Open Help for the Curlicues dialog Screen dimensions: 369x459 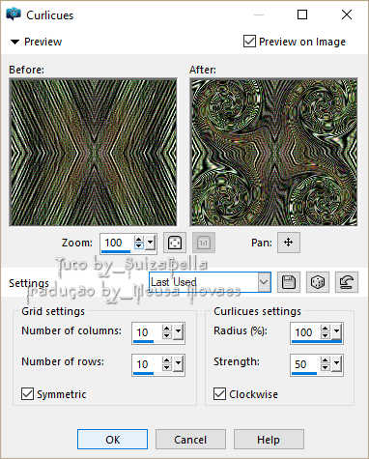269,440
